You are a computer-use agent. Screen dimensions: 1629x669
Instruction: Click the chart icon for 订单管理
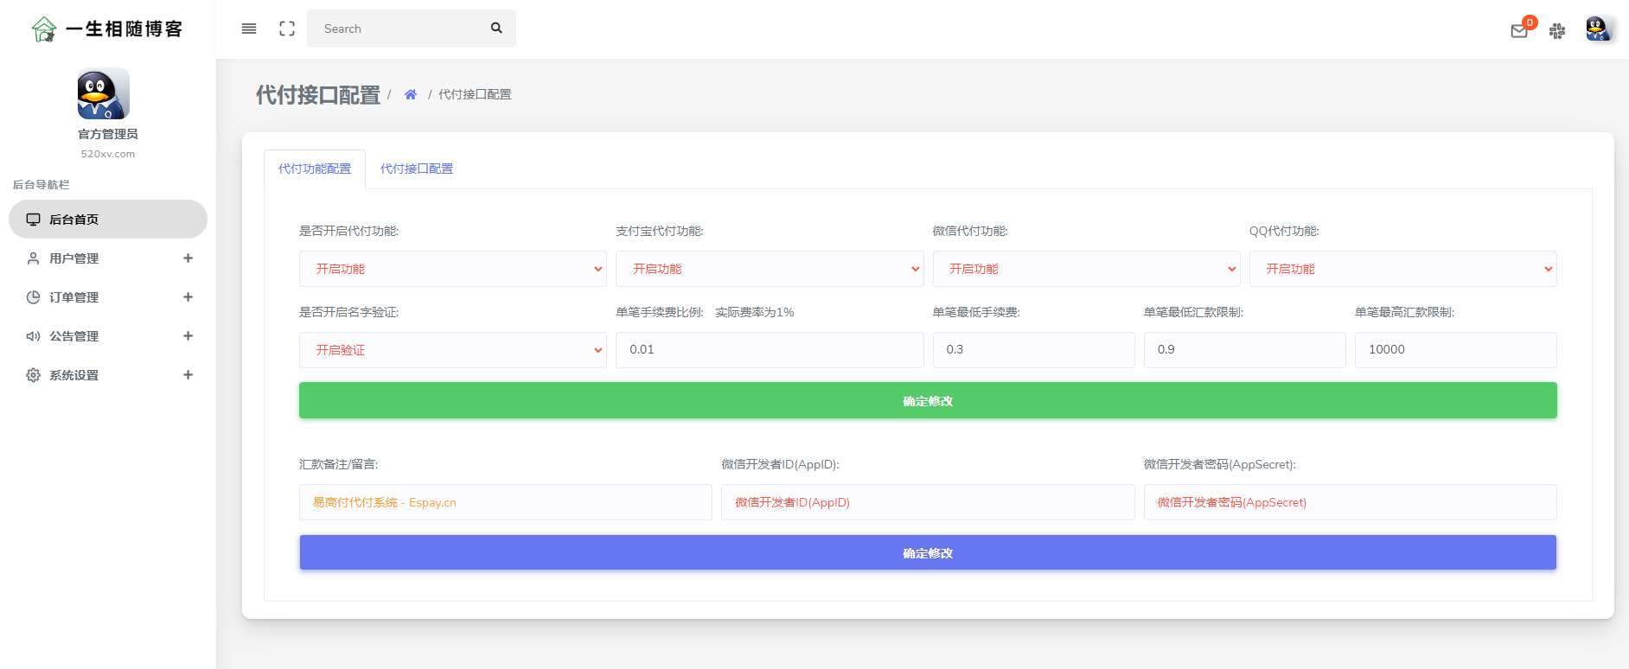pos(33,297)
